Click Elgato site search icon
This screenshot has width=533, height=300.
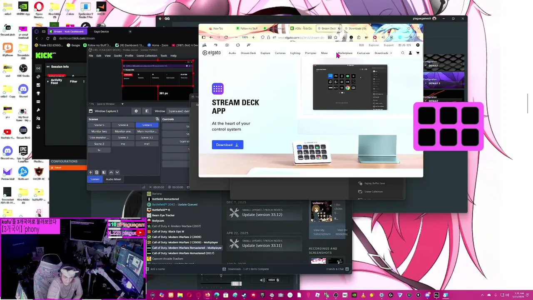pos(403,53)
